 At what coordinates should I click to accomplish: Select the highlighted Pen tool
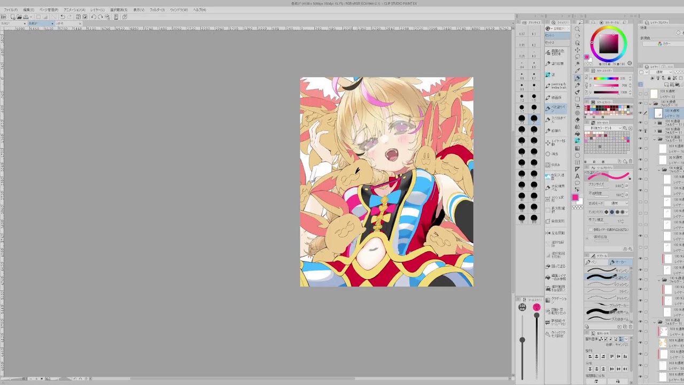(x=577, y=78)
